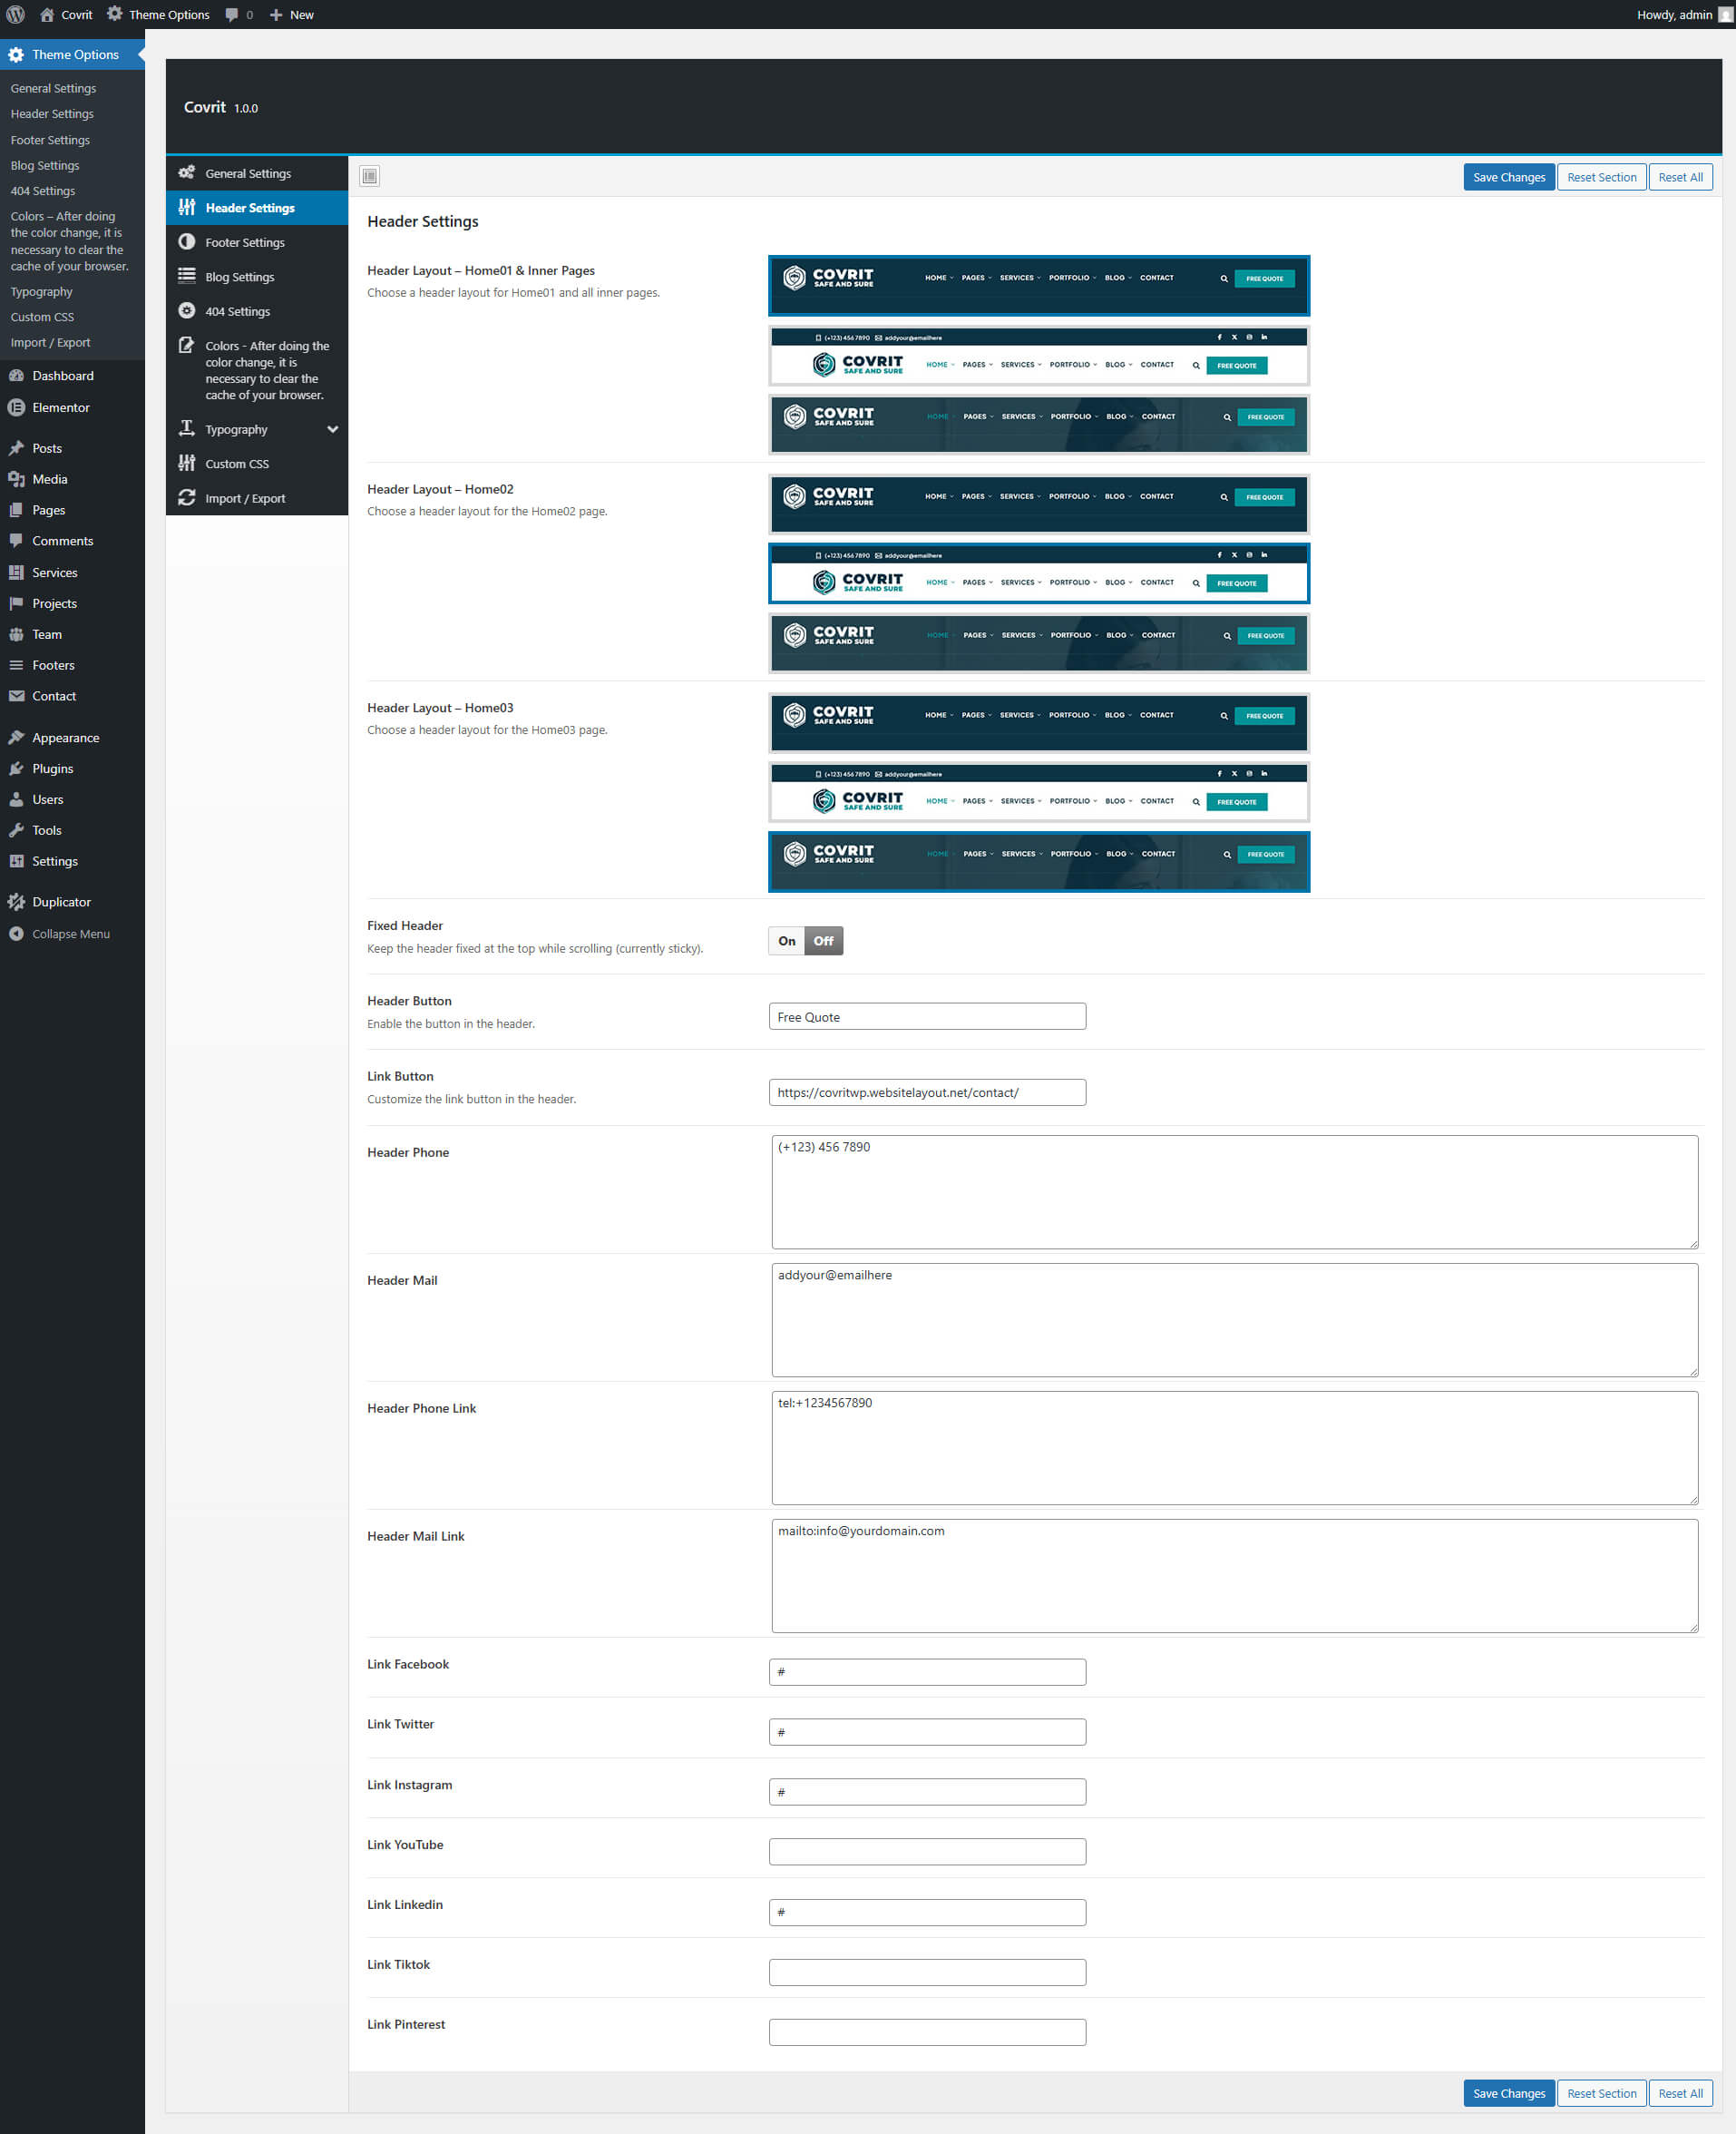Open Media library from the sidebar
1736x2134 pixels.
pyautogui.click(x=49, y=479)
